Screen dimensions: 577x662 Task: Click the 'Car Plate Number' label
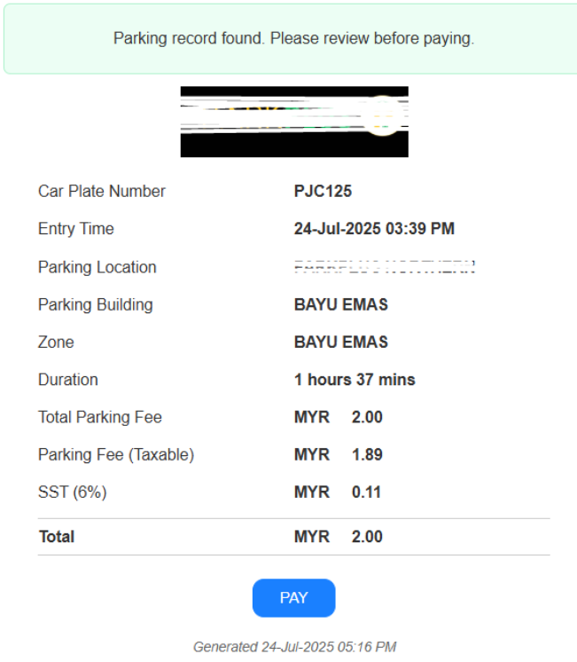[x=102, y=192]
